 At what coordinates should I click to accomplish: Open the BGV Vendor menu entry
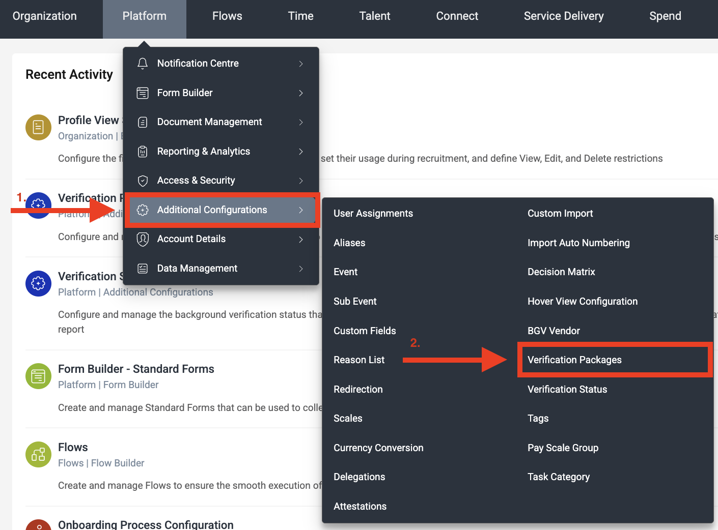(x=554, y=331)
